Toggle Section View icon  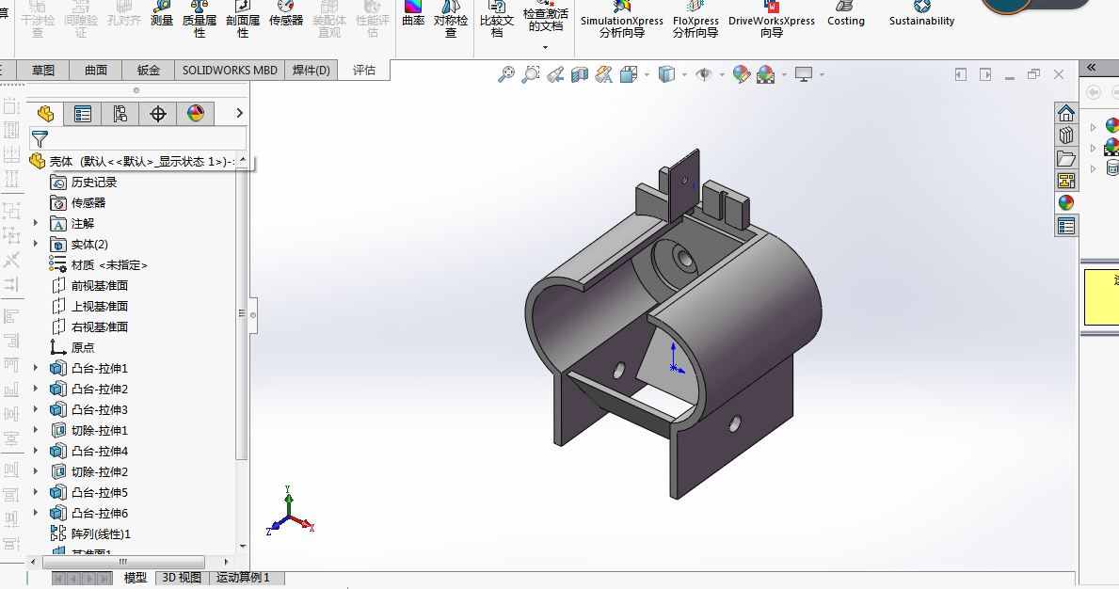pyautogui.click(x=580, y=74)
